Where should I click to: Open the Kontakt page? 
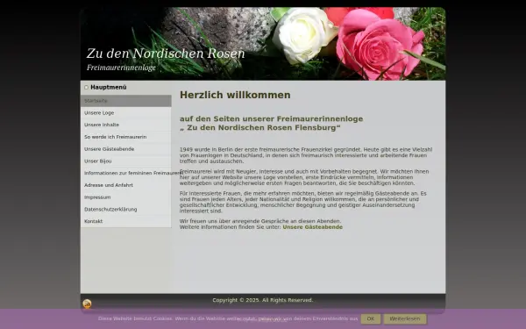(x=125, y=222)
